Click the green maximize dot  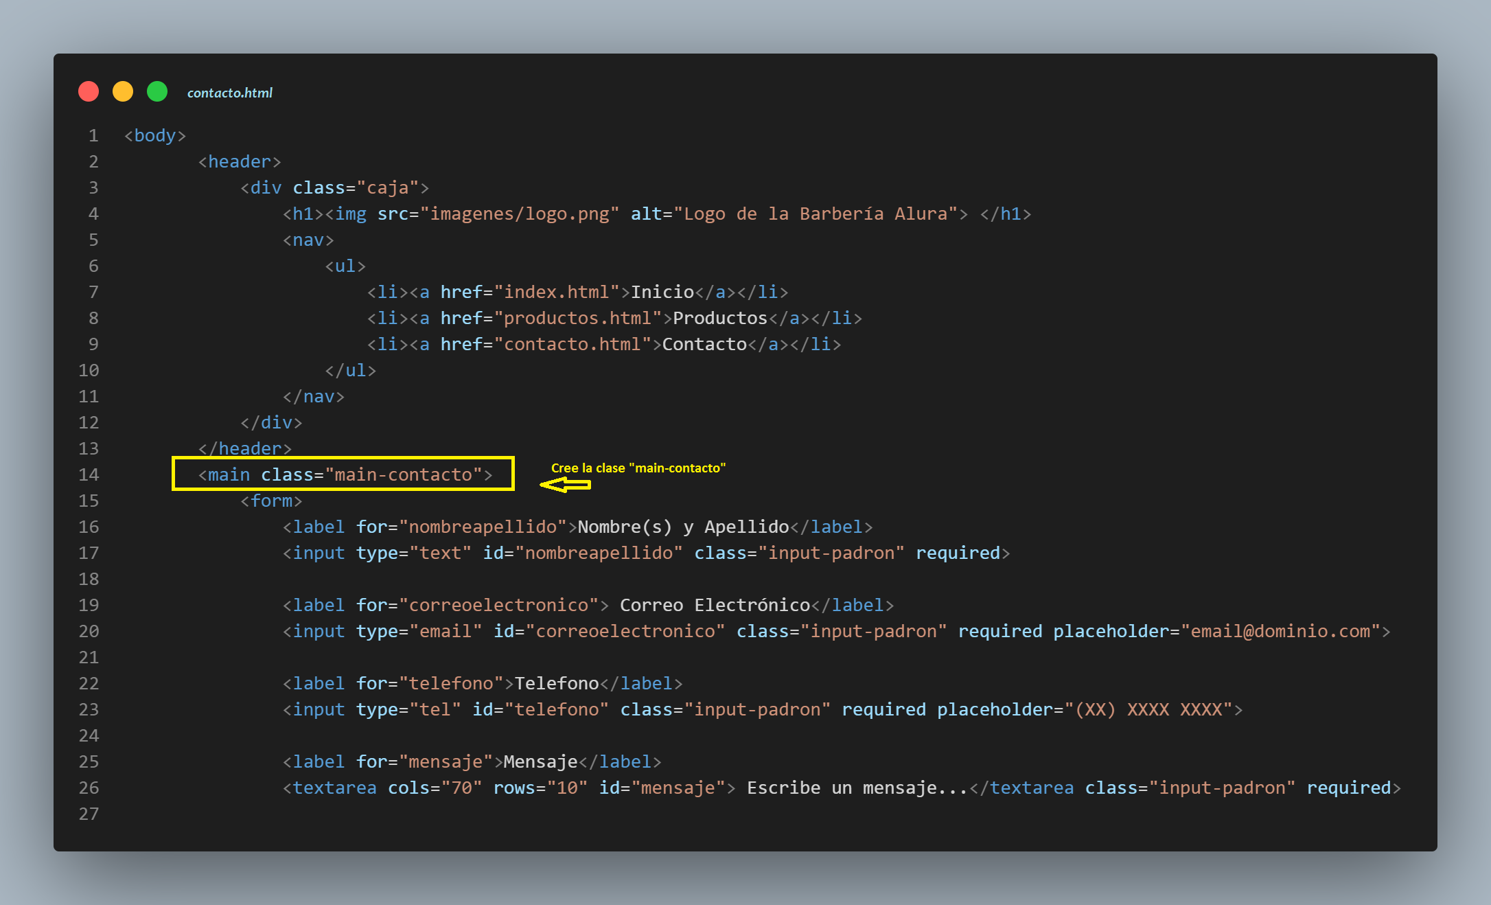point(157,91)
